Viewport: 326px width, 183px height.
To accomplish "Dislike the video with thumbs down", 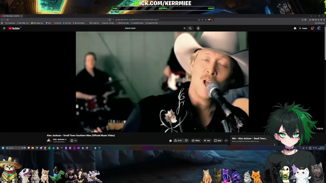I will 186,141.
